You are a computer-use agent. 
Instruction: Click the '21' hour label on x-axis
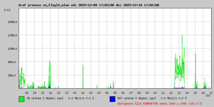51,93
